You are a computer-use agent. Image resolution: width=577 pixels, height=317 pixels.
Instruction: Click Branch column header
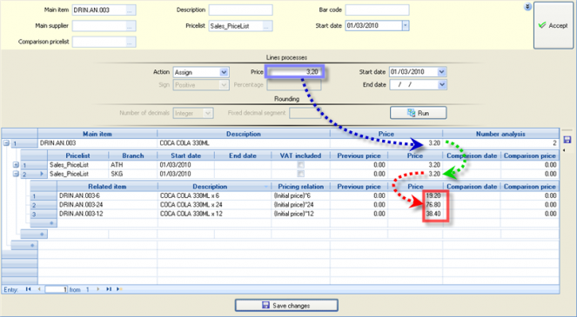point(133,155)
